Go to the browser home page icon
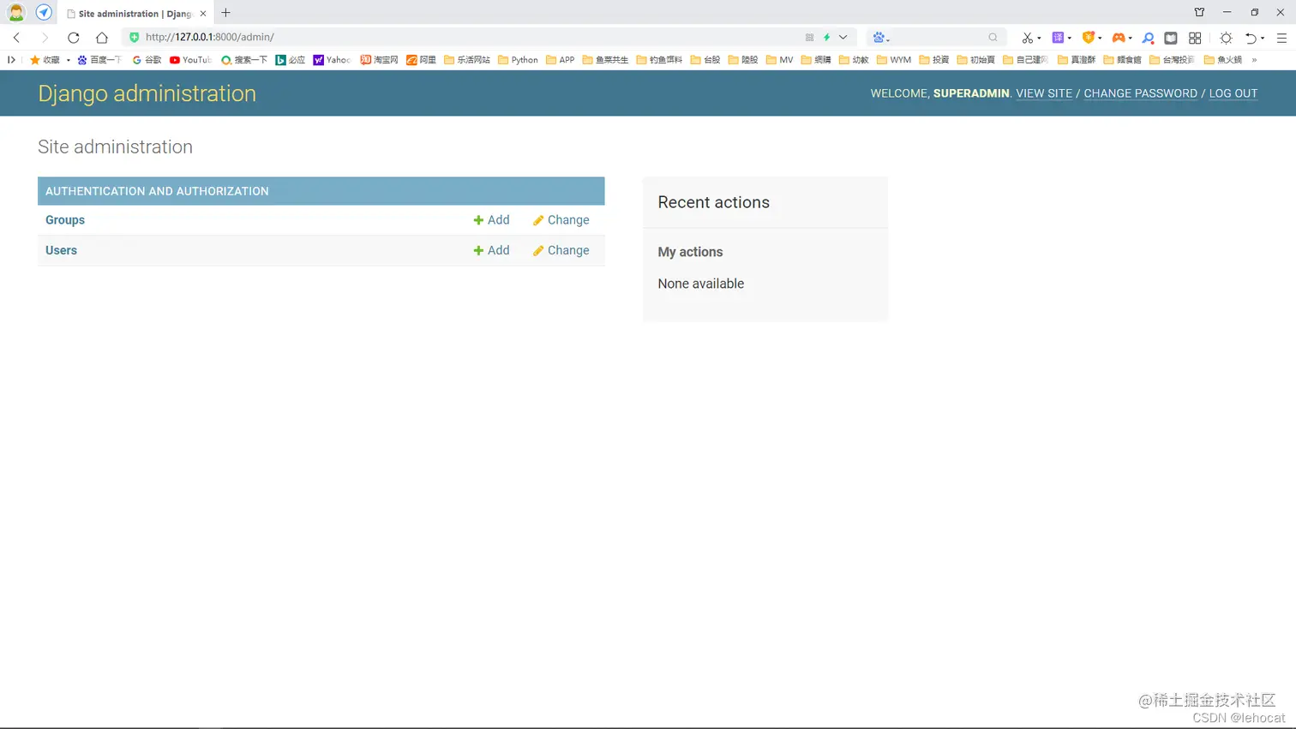Screen dimensions: 1296x729 (102, 38)
